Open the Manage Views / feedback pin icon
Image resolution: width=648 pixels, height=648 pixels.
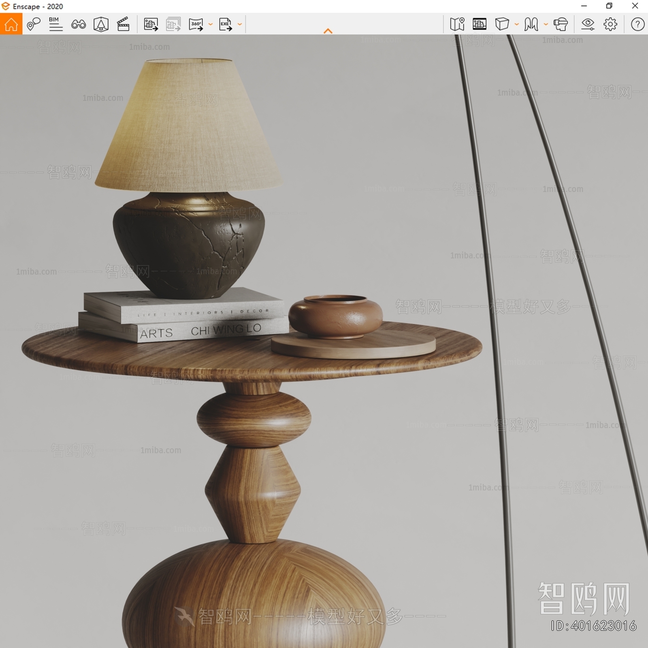[33, 24]
